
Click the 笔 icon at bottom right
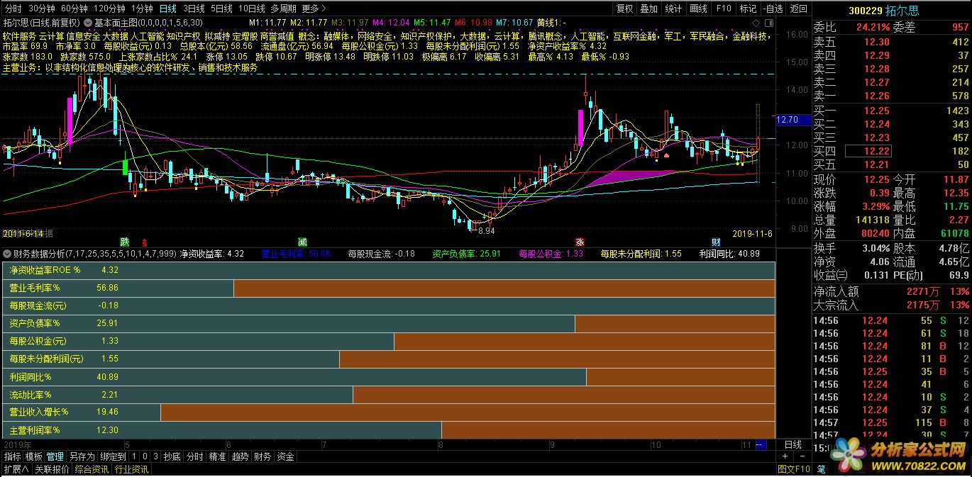(x=821, y=468)
